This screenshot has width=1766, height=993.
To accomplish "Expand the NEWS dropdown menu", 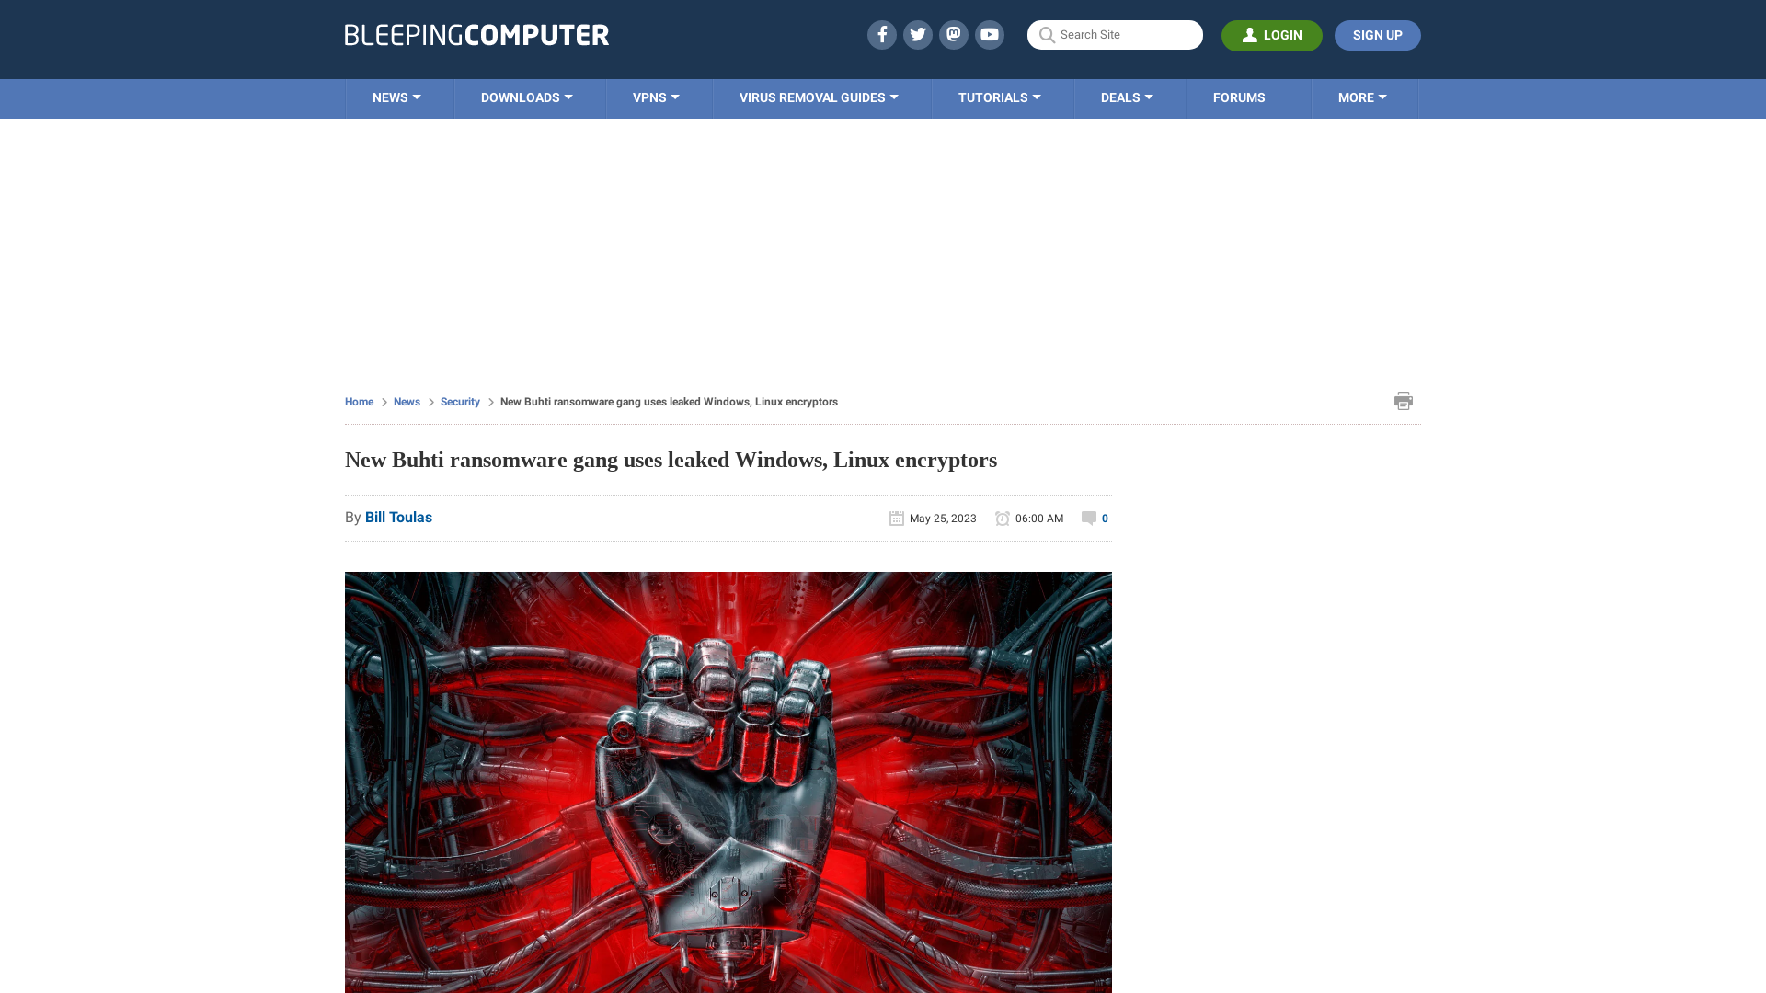I will 396,97.
